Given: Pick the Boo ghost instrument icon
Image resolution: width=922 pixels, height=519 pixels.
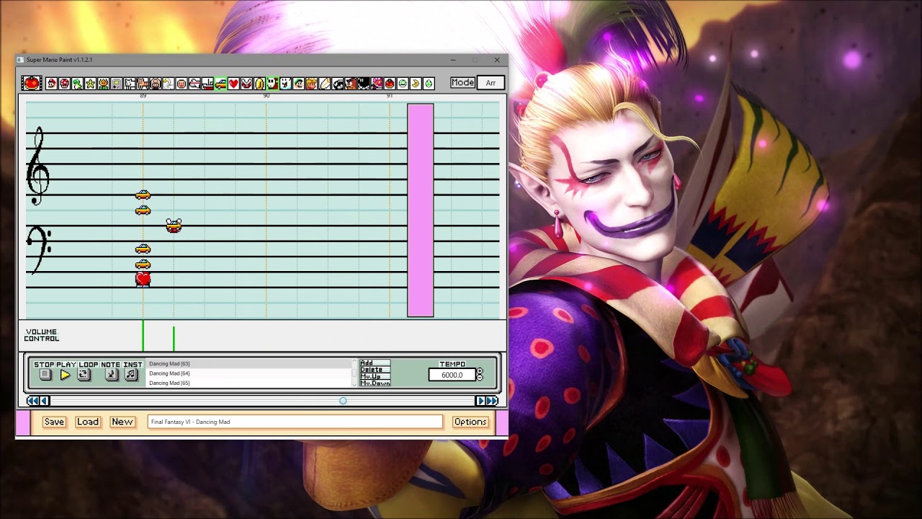Looking at the screenshot, I should [x=285, y=84].
